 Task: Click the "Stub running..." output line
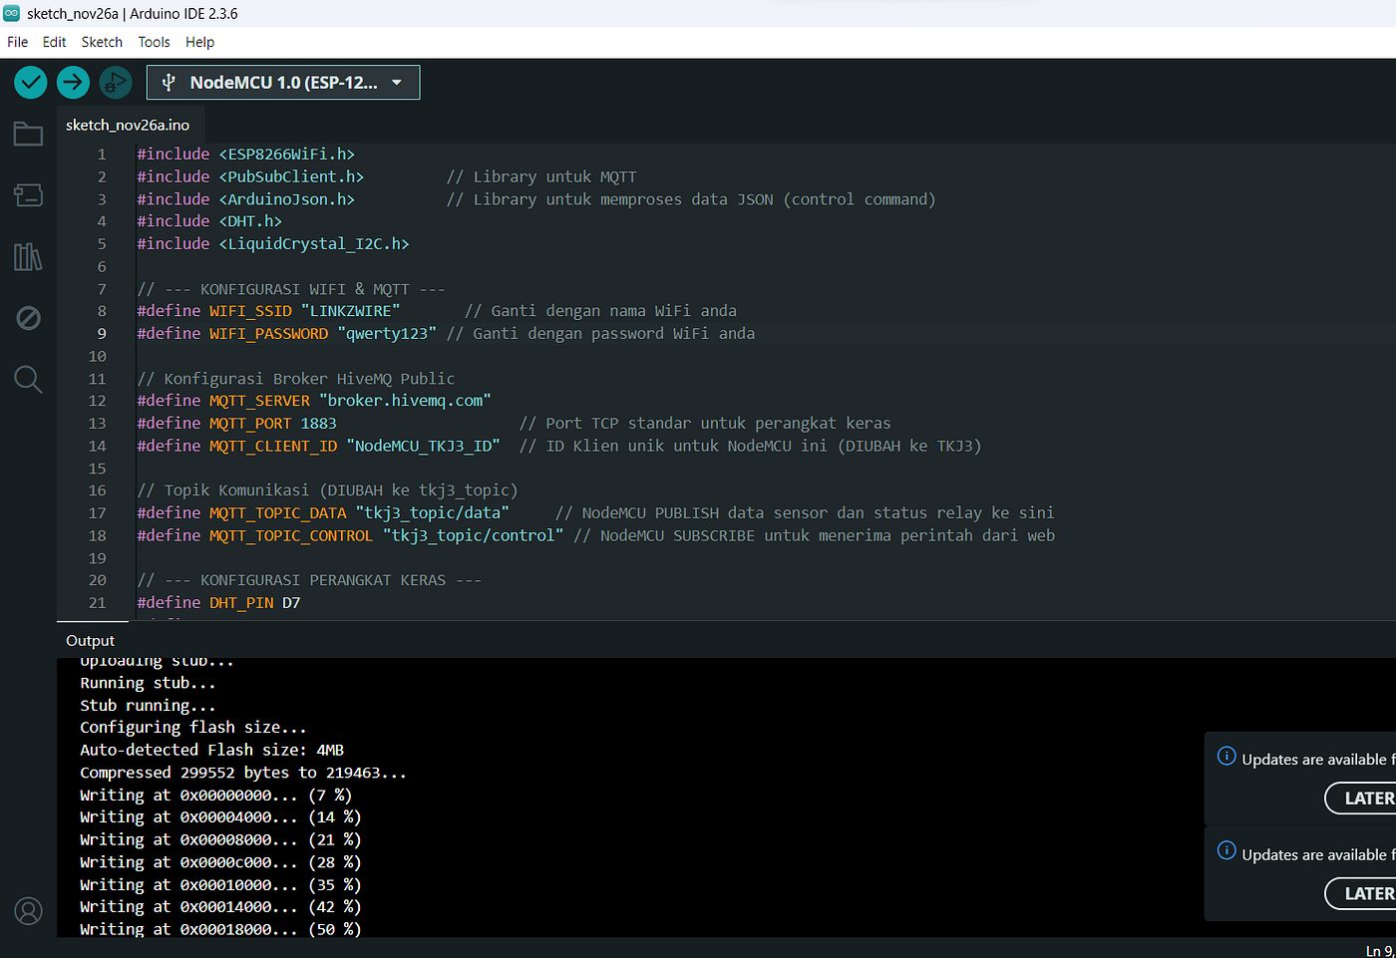148,706
